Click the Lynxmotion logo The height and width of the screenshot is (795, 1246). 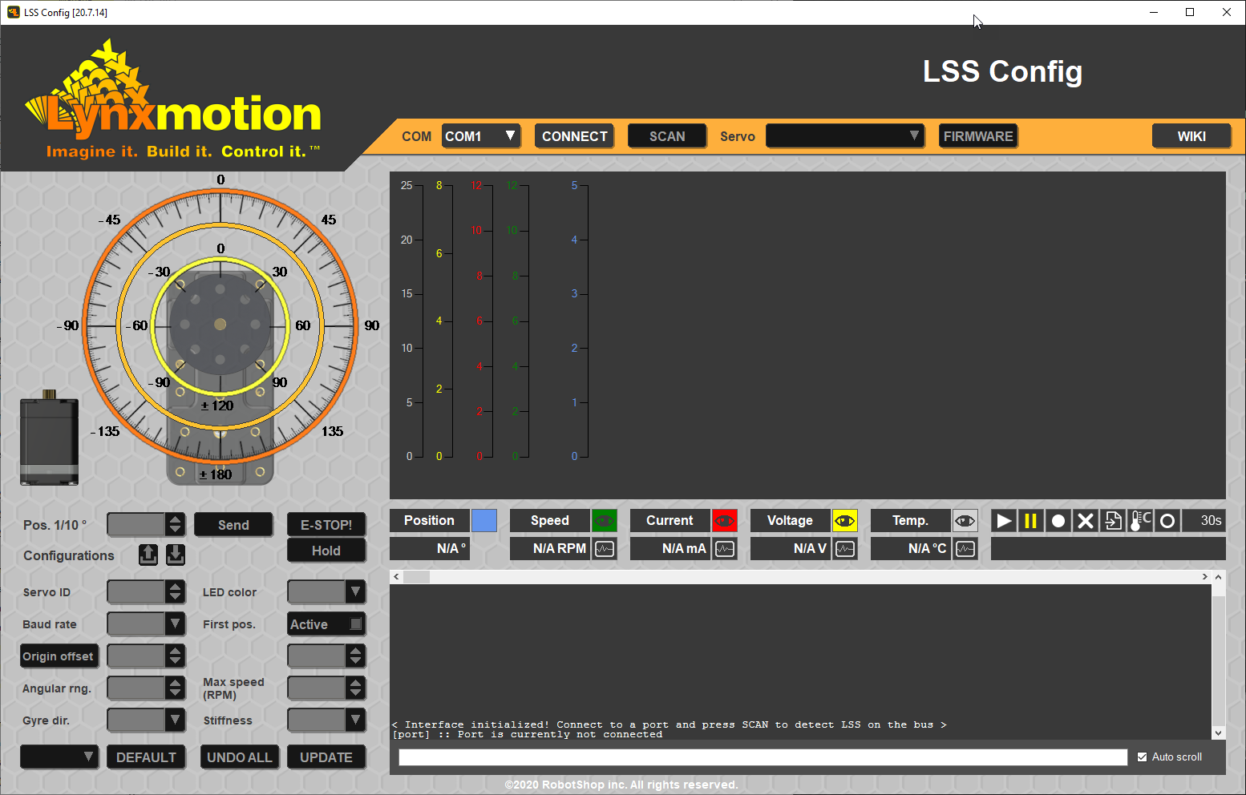(x=174, y=99)
